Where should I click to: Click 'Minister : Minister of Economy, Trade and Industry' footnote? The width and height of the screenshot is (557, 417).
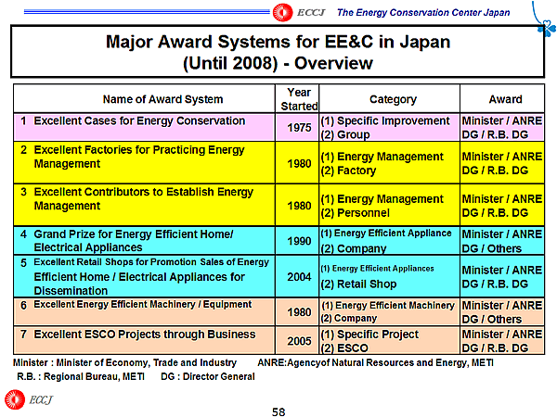tap(124, 362)
